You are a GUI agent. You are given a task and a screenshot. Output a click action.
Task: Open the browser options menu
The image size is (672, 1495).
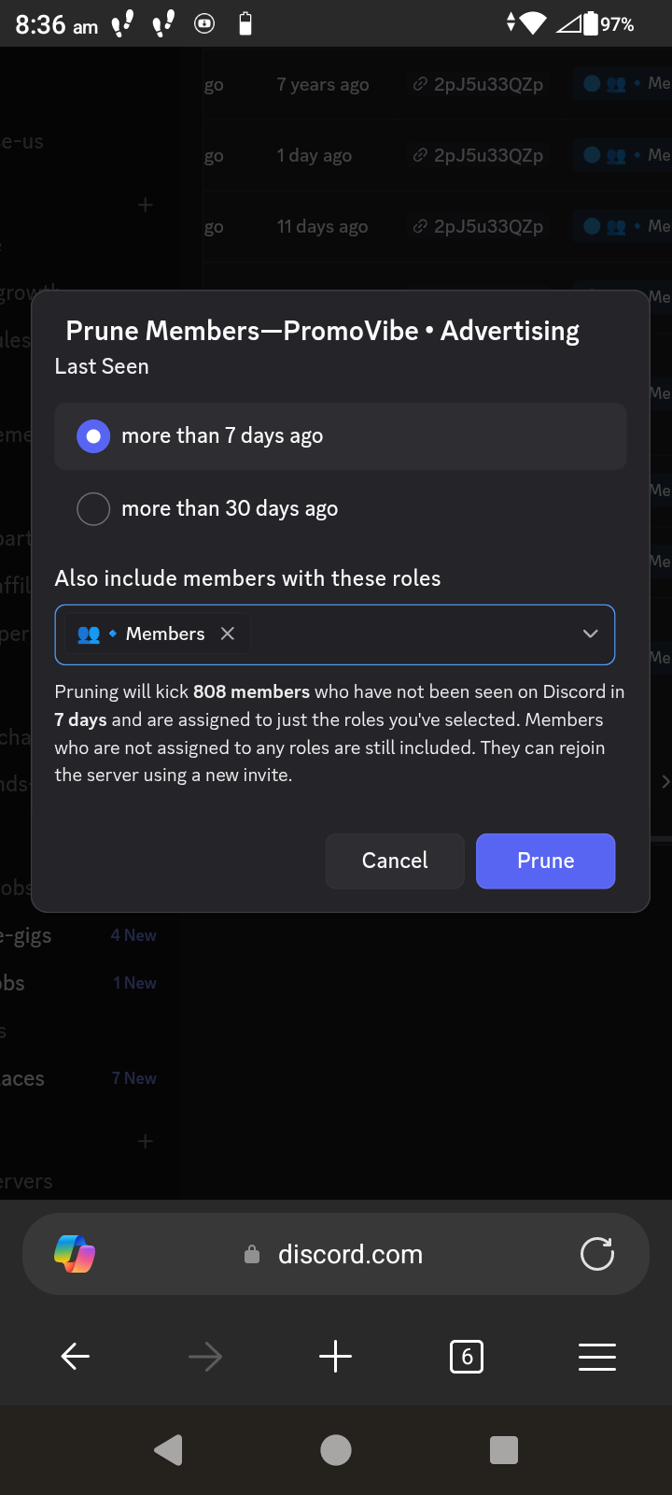click(x=596, y=1356)
